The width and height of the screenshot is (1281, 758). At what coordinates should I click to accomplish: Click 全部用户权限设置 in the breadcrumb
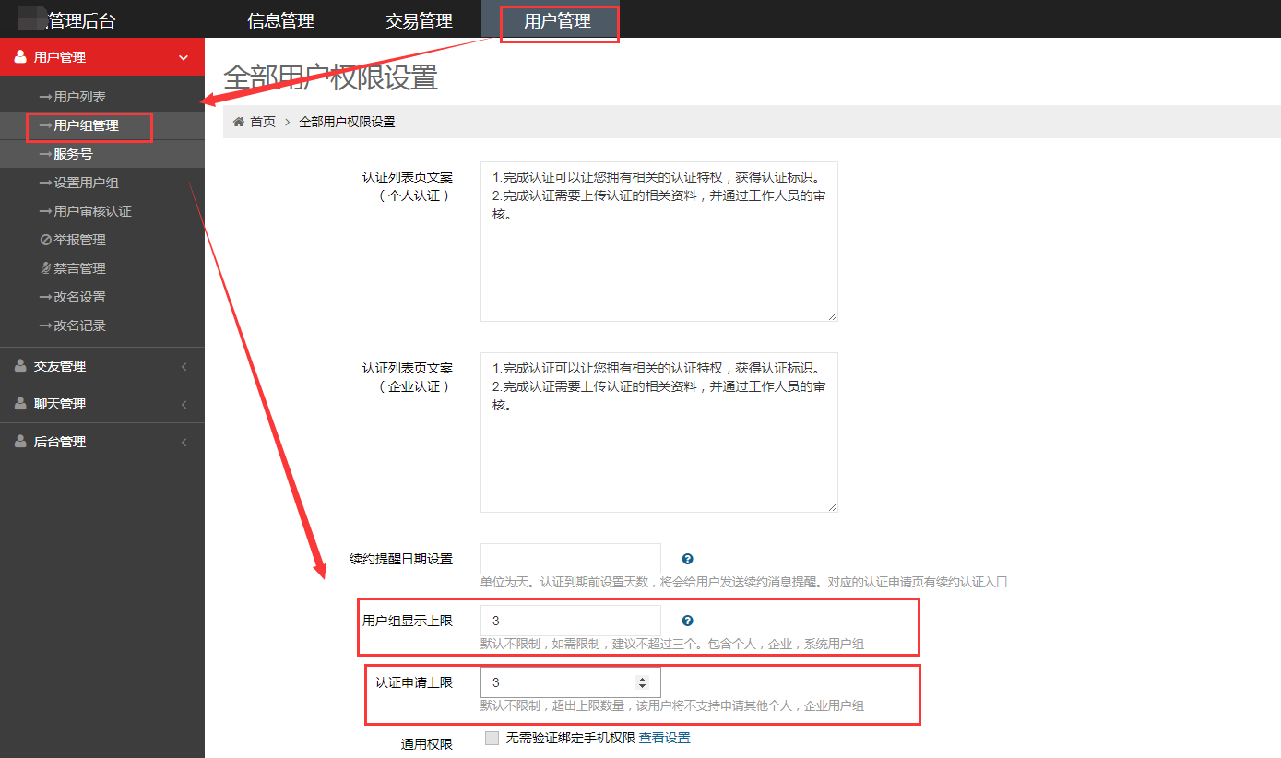[x=347, y=122]
